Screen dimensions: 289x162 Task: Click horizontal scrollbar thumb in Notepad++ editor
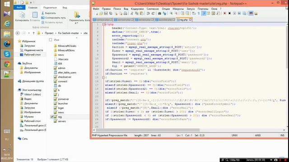(x=148, y=130)
